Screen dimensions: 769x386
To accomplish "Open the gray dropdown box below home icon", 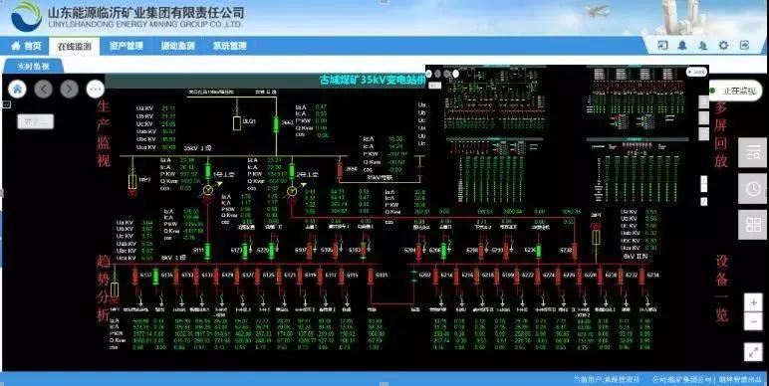I will (35, 121).
